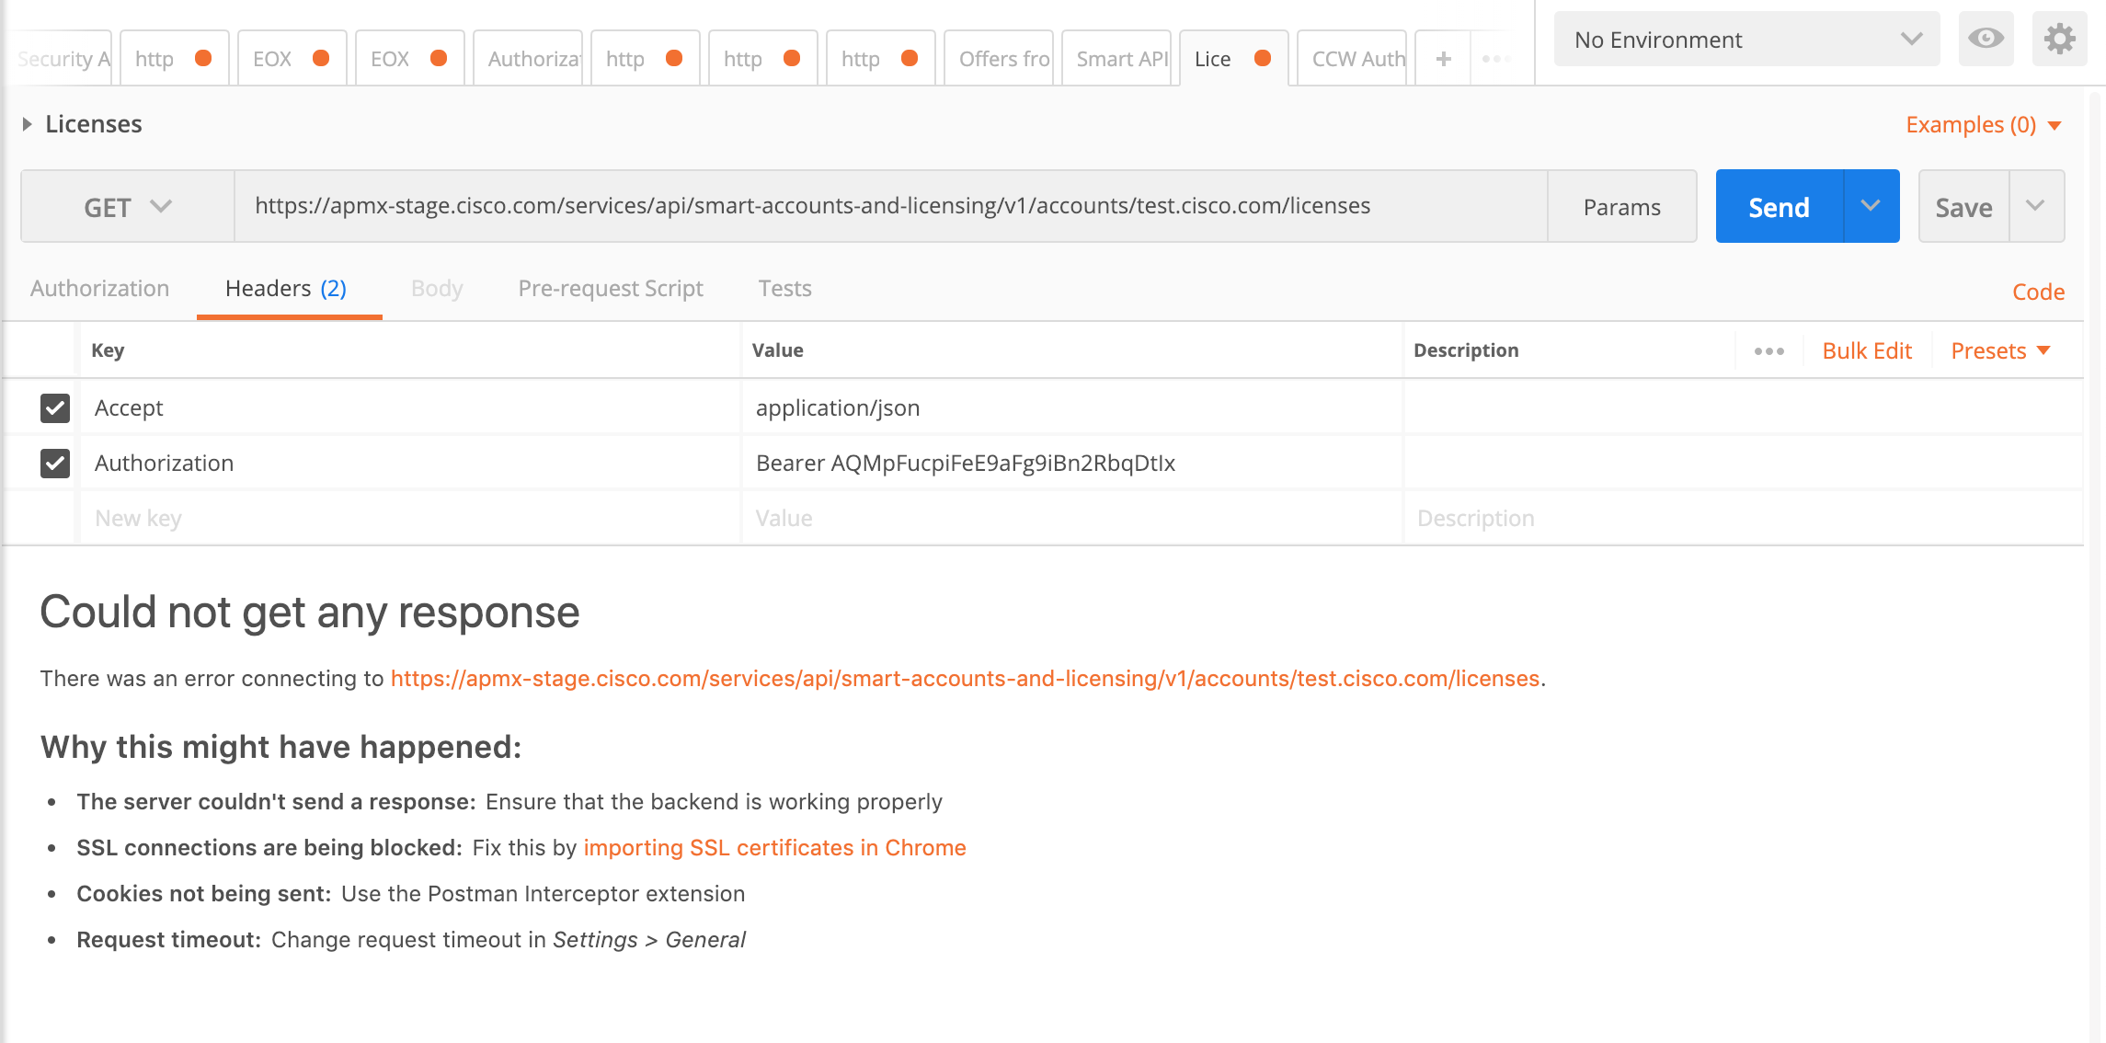Click the New key input field
Screen dimensions: 2106x1043
[410, 518]
